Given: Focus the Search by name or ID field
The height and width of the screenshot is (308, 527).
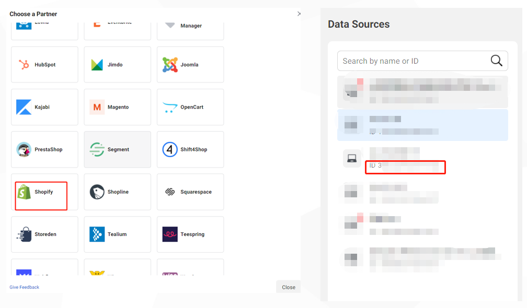Looking at the screenshot, I should [422, 61].
